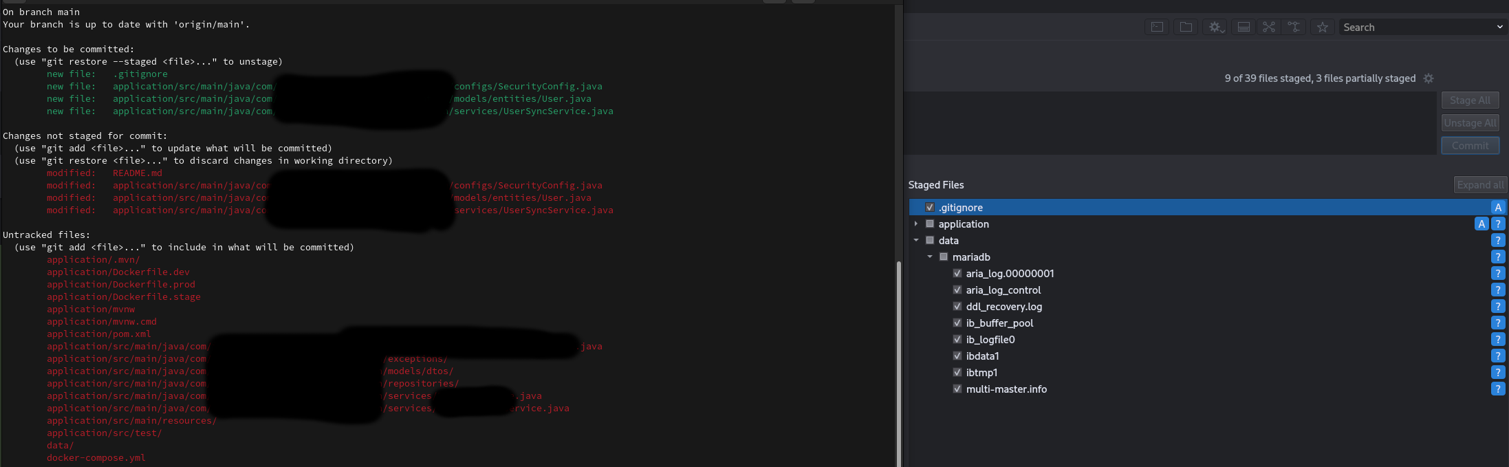Toggle the mariadb folder checkbox
Image resolution: width=1509 pixels, height=467 pixels.
coord(944,257)
